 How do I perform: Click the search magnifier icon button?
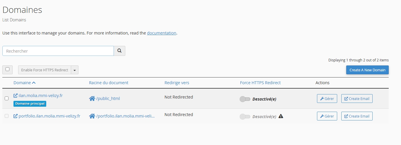point(119,51)
